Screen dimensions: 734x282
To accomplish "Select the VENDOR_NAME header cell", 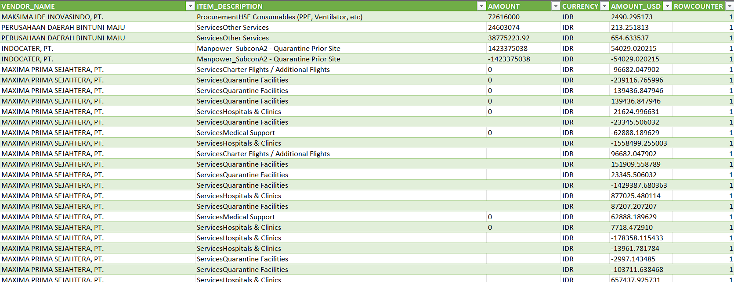I will (98, 6).
